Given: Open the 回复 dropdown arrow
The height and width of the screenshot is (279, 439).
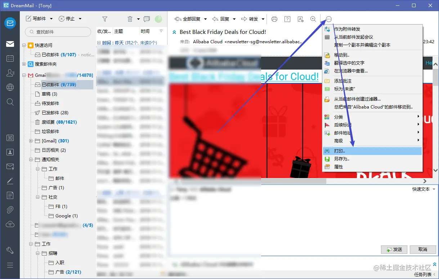Looking at the screenshot, I should pyautogui.click(x=234, y=19).
